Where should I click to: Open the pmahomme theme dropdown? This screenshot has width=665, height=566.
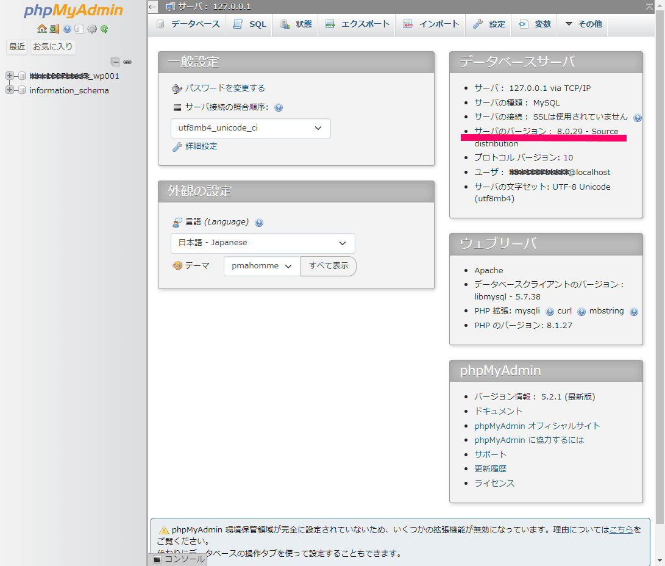tap(262, 266)
